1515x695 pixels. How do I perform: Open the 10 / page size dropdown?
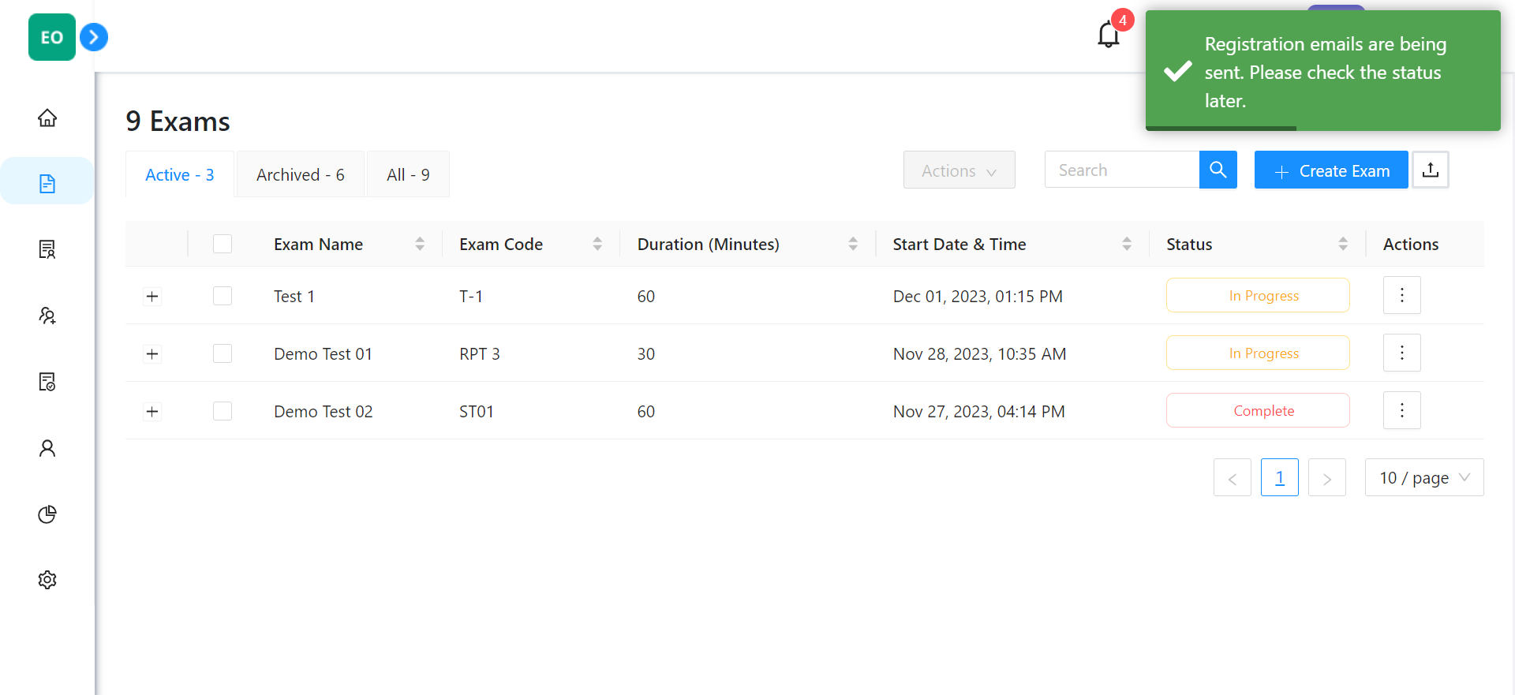tap(1424, 477)
